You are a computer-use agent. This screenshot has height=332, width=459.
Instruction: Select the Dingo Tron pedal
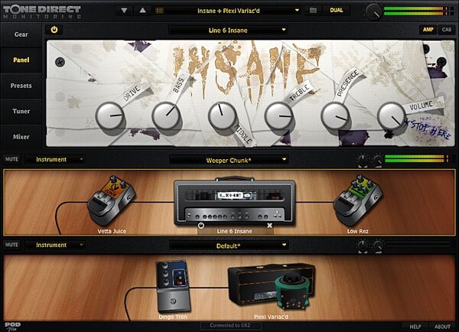tap(174, 286)
